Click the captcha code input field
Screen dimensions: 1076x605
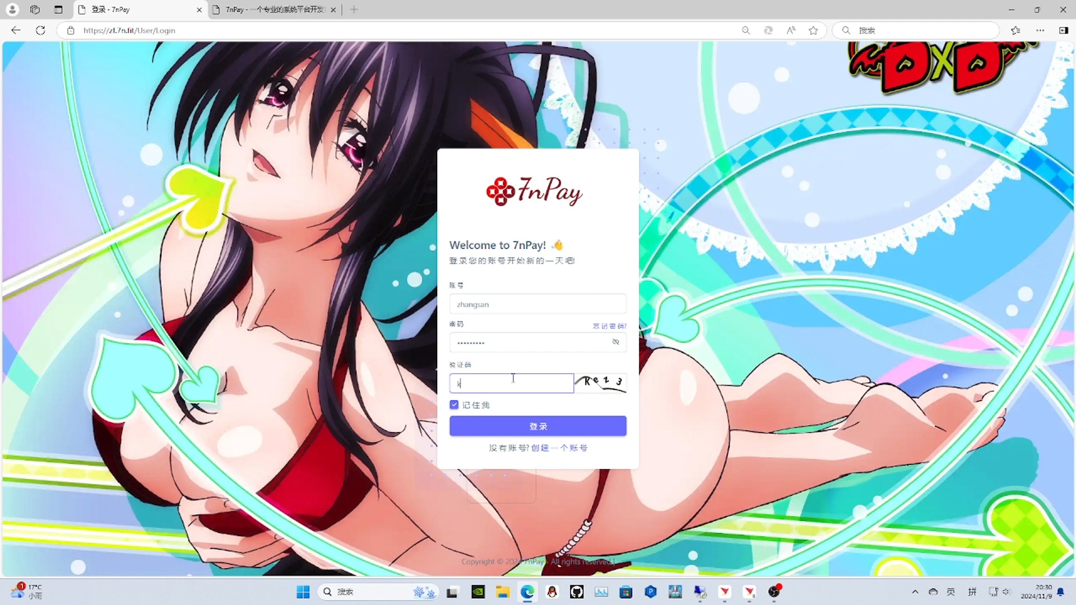click(x=511, y=383)
